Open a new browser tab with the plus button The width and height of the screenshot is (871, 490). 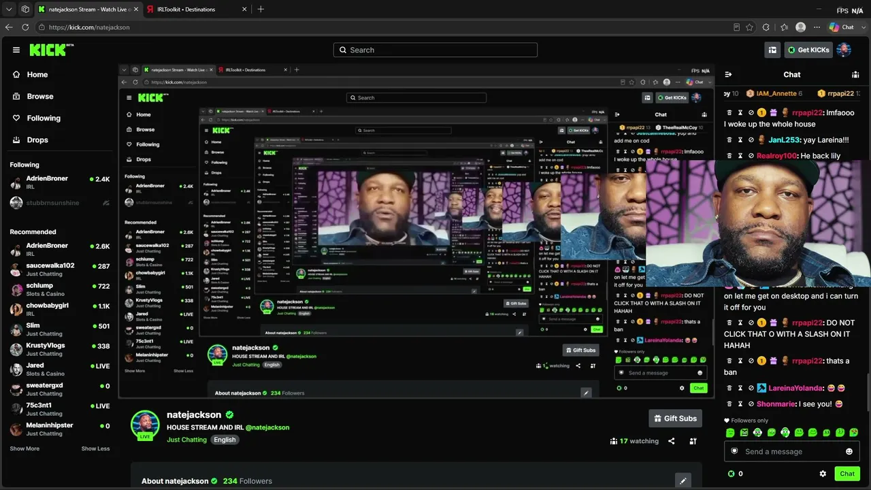point(261,10)
